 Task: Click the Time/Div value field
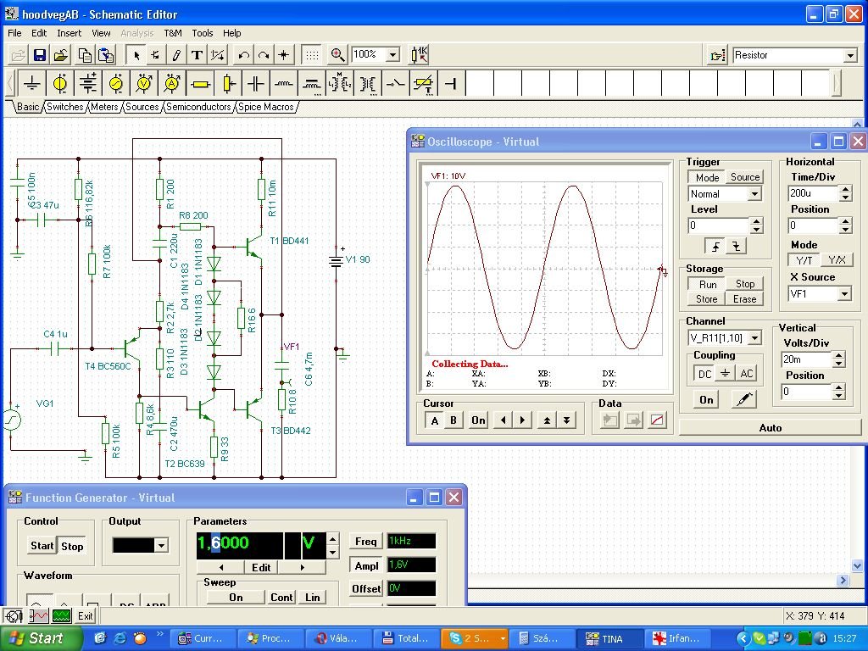click(x=811, y=194)
